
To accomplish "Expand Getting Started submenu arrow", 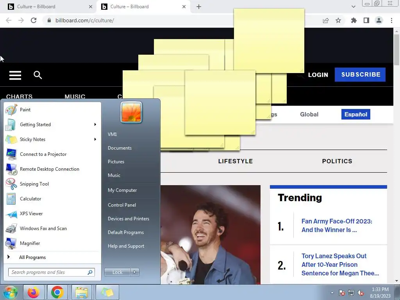I will pos(95,125).
